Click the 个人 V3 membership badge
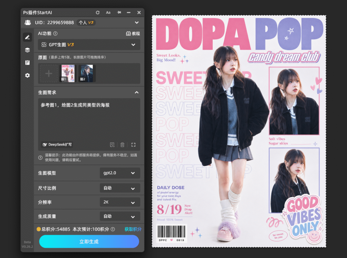 [x=86, y=23]
